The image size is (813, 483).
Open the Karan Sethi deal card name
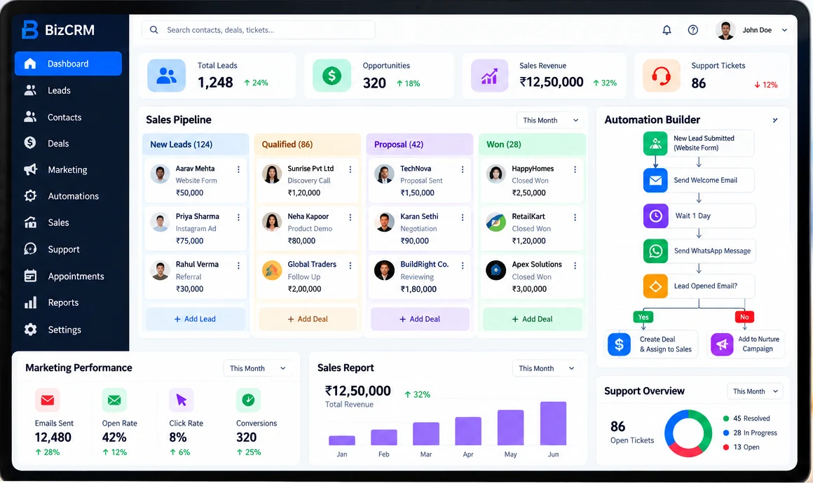419,216
